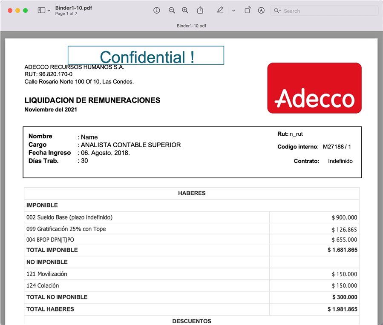Screen dimensions: 383x325
Task: Rotate the page with Rotate icon
Action: [248, 11]
